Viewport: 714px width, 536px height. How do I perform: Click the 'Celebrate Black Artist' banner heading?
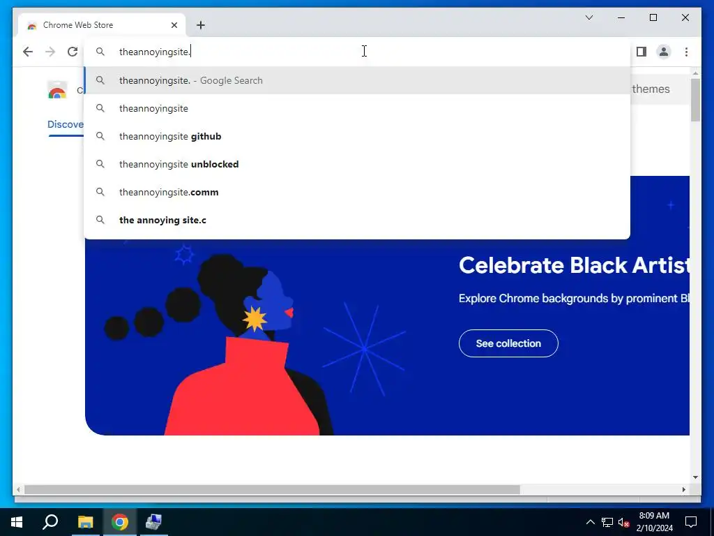(574, 265)
